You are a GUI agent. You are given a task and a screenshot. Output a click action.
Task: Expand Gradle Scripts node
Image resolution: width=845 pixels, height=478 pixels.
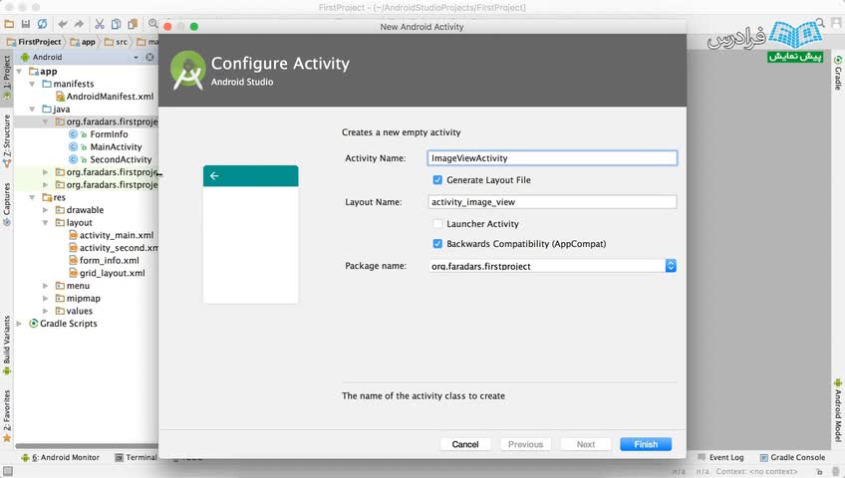[19, 324]
